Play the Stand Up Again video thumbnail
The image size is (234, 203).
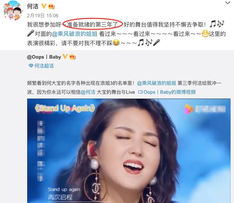[x=129, y=151]
